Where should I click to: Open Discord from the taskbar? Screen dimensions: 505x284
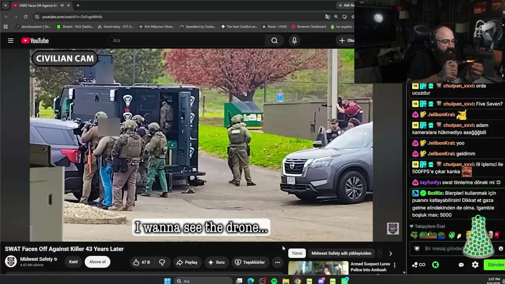(321, 281)
